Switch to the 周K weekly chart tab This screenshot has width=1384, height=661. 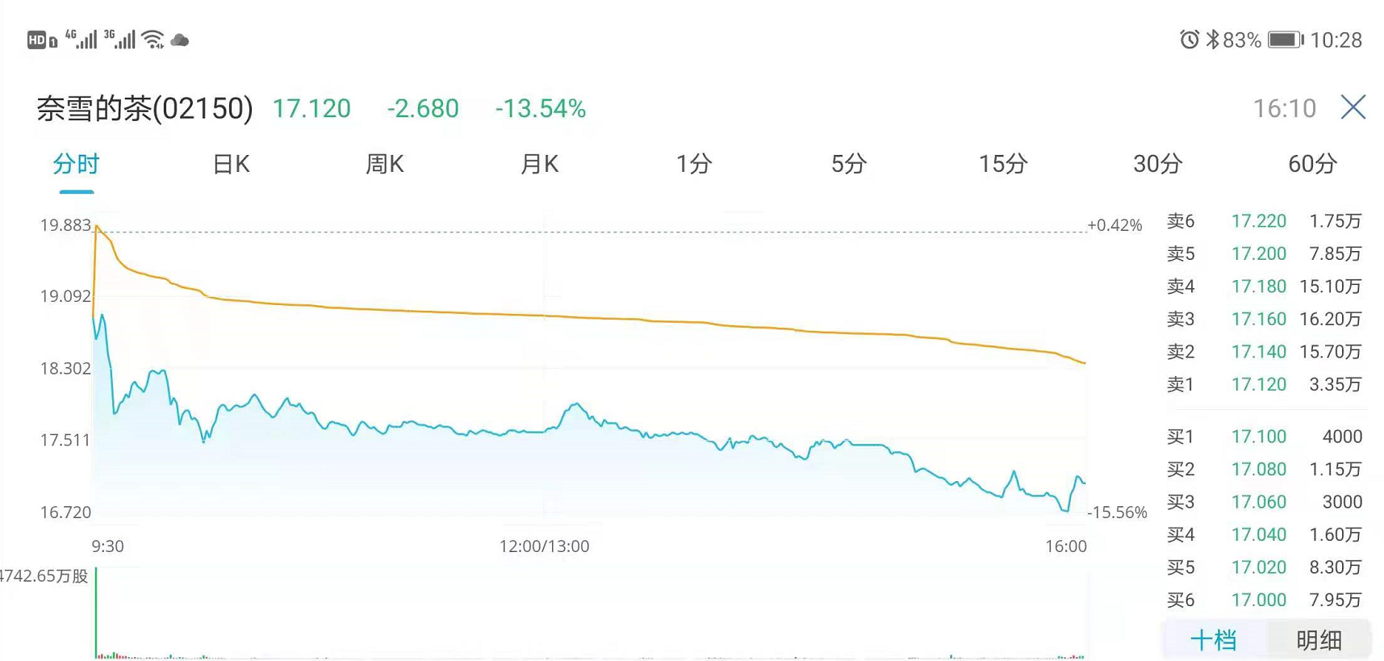pos(384,165)
